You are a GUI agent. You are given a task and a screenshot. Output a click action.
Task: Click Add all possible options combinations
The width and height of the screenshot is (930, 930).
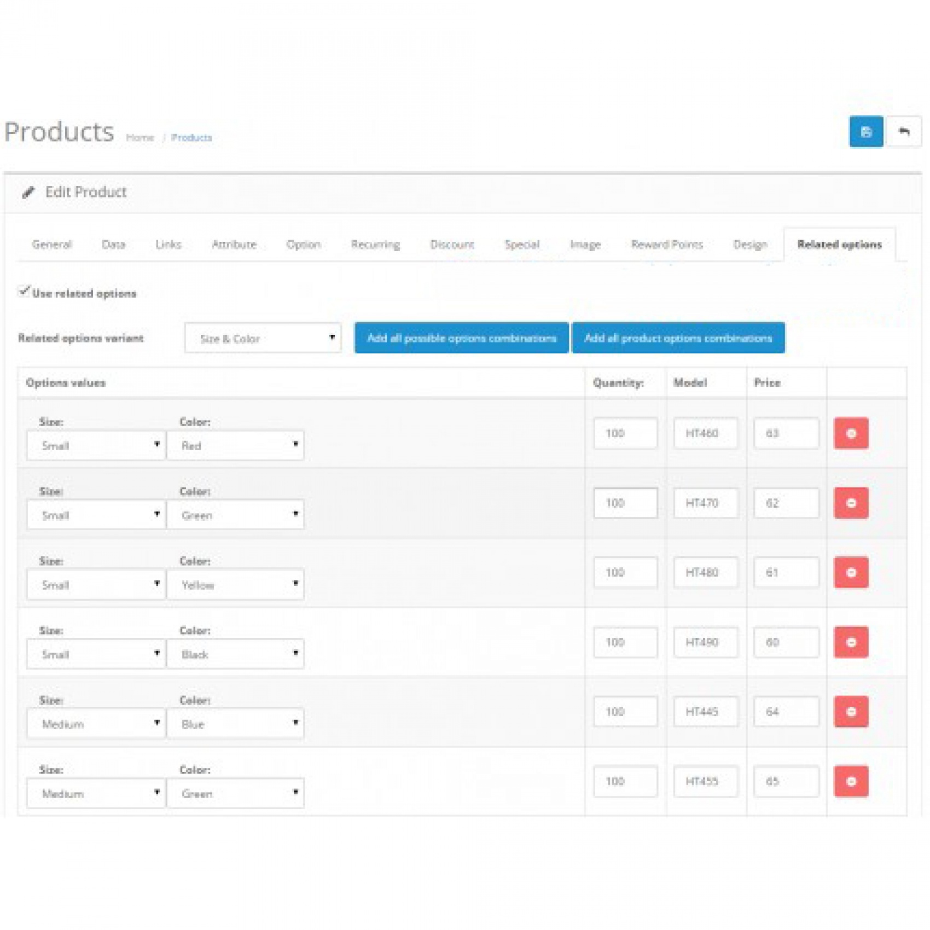[461, 338]
